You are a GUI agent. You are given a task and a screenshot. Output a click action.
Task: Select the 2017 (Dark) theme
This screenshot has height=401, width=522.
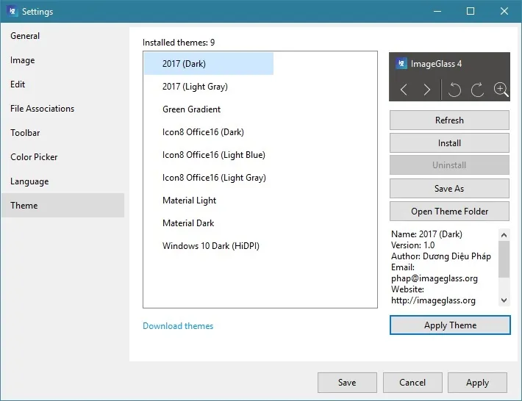pos(209,63)
